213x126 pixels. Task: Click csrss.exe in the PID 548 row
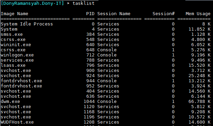point(13,40)
